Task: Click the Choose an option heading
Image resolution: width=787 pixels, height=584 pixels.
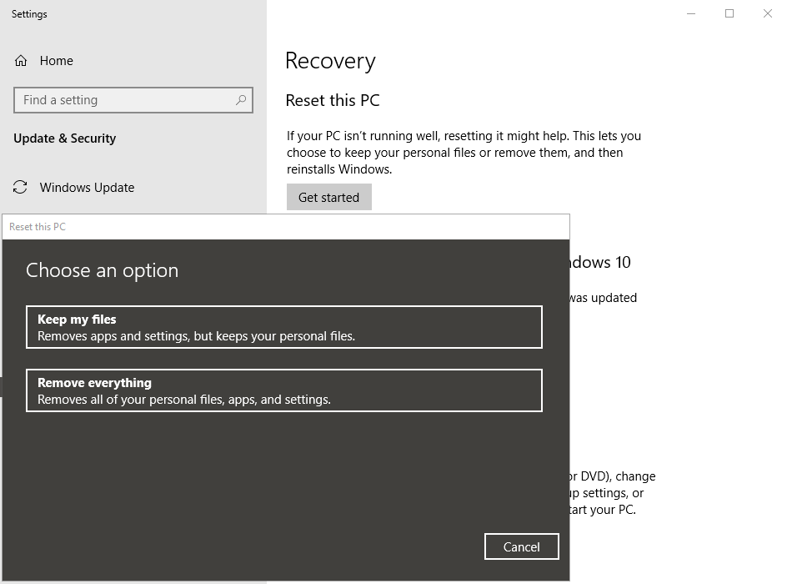Action: click(x=102, y=270)
